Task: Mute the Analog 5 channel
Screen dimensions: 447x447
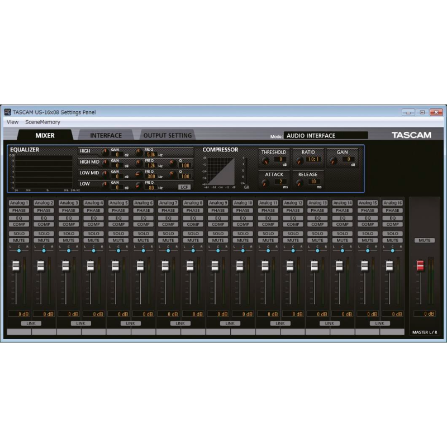Action: [x=118, y=240]
